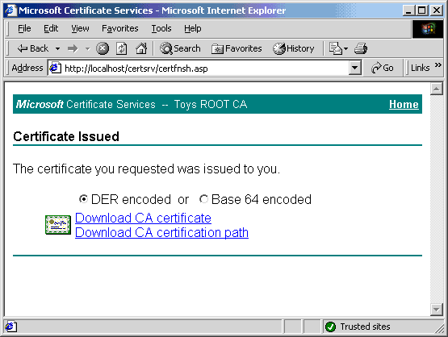The height and width of the screenshot is (337, 448).
Task: Click the scroll up arrow on the page scrollbar
Action: click(x=436, y=89)
